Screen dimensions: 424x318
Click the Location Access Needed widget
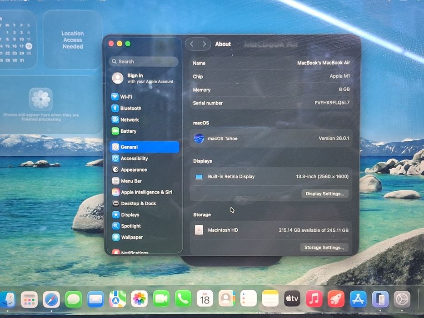73,40
